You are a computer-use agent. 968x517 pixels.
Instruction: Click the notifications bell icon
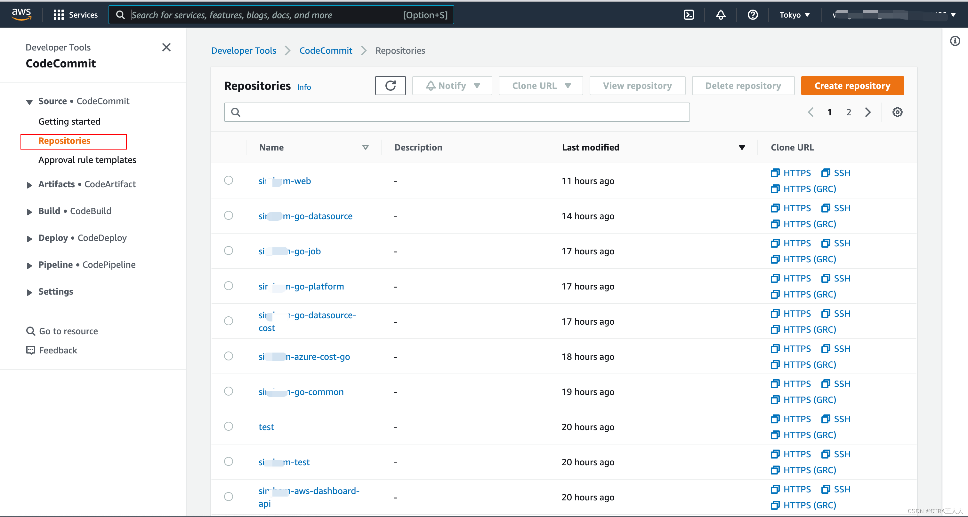coord(720,15)
